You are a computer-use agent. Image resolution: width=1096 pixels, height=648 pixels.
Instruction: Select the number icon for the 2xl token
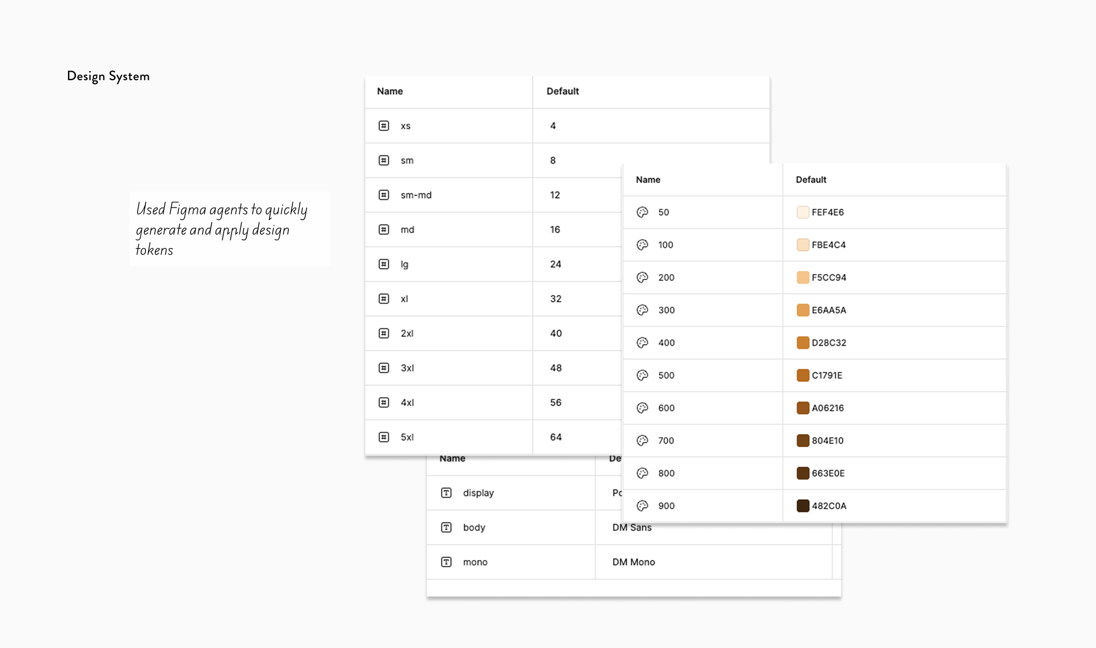pyautogui.click(x=384, y=333)
